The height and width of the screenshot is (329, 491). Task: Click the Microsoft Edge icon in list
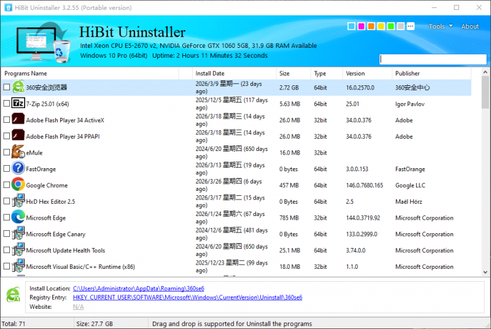coord(18,217)
